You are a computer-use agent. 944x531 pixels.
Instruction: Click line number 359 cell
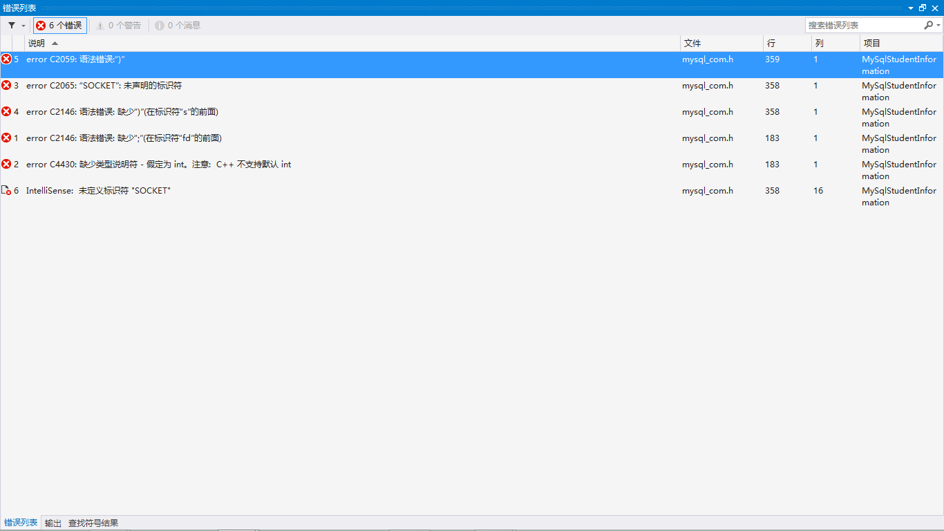point(773,59)
